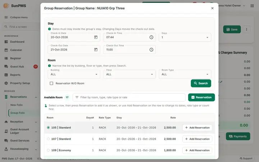Open the Building dropdown
Viewport: 259px width, 162px height.
[x=74, y=75]
